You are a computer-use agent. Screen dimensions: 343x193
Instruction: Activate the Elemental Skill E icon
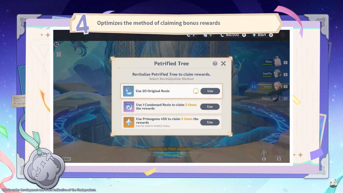(264, 153)
